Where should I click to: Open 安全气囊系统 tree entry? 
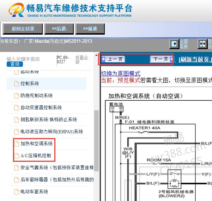click(57, 167)
